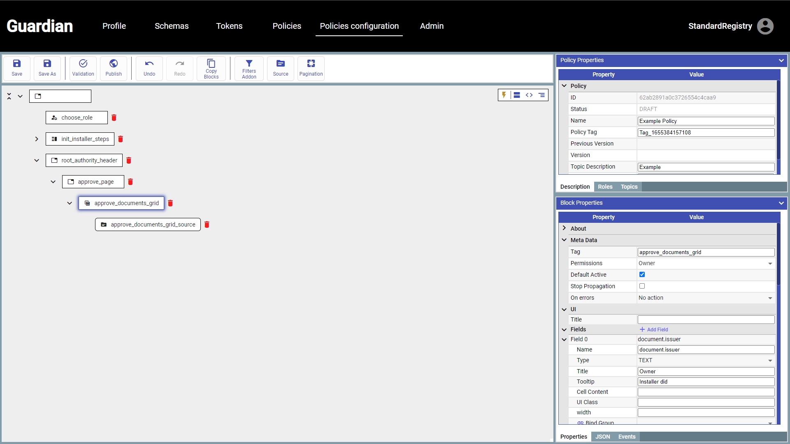Switch to the JSON tab
790x444 pixels.
pos(603,437)
